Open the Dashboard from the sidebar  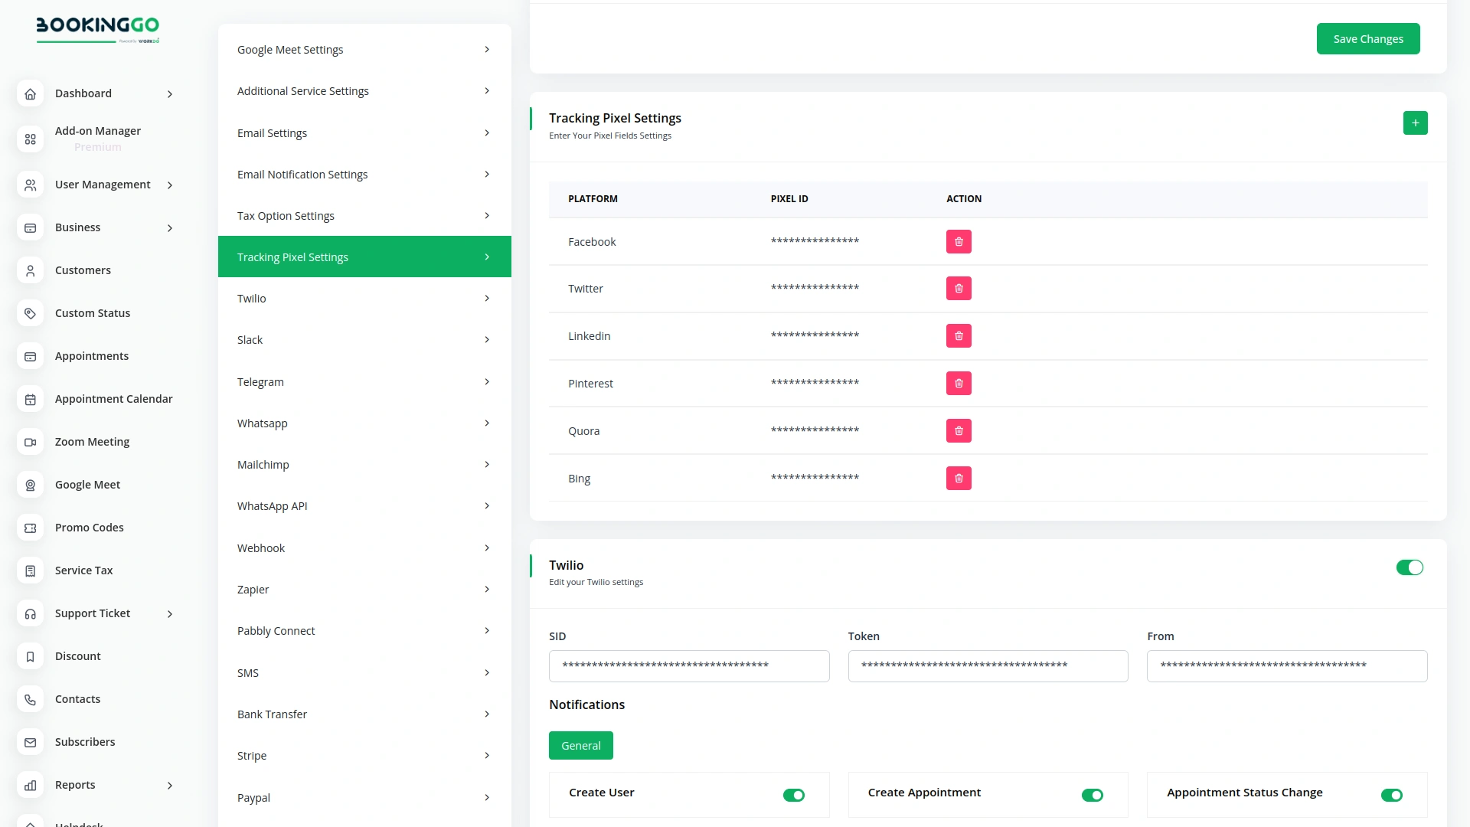(x=83, y=93)
